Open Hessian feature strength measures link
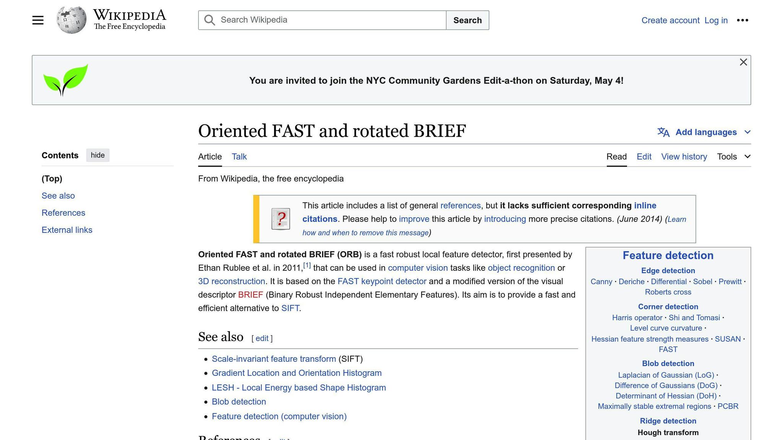 pos(650,339)
